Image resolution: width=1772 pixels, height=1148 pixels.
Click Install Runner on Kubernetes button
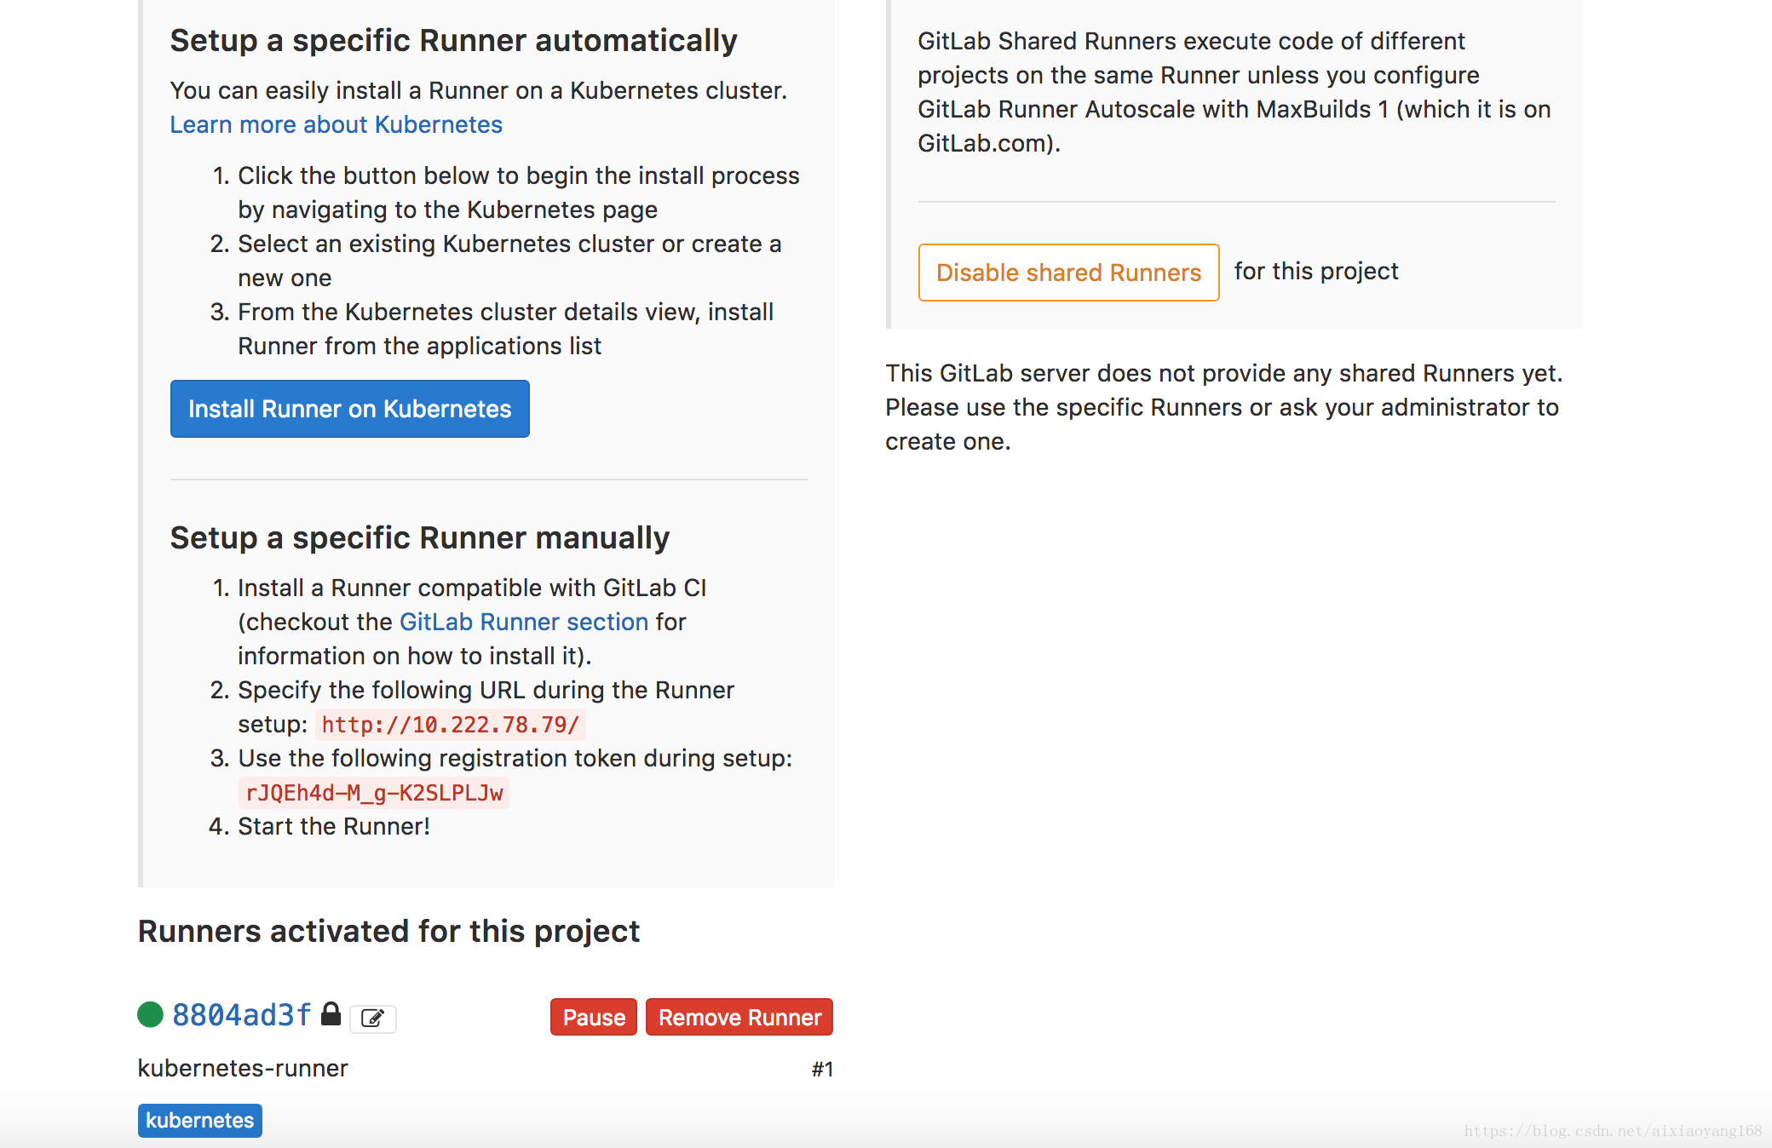(349, 409)
